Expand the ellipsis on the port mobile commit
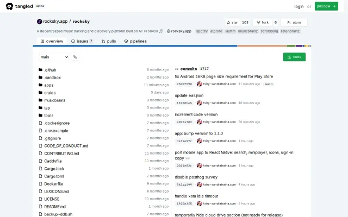348x217 pixels. pos(188,158)
